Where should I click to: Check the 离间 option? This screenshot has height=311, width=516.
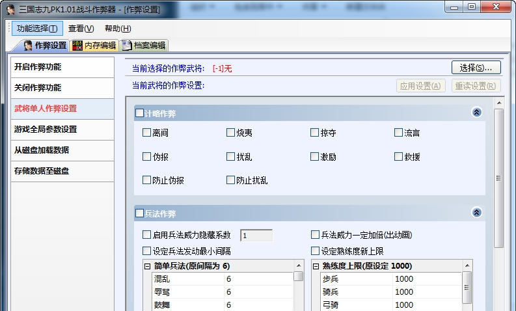pos(146,133)
